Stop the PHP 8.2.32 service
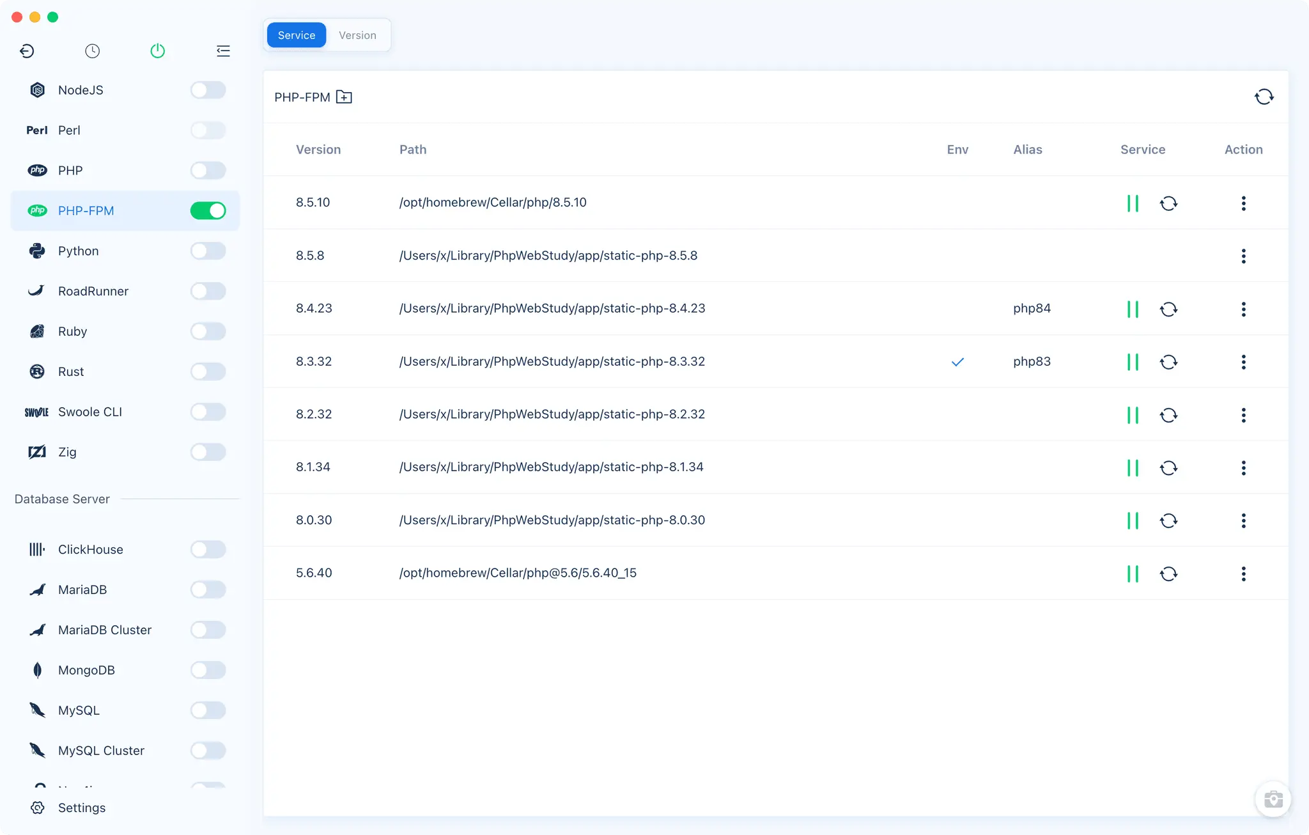 (1133, 415)
